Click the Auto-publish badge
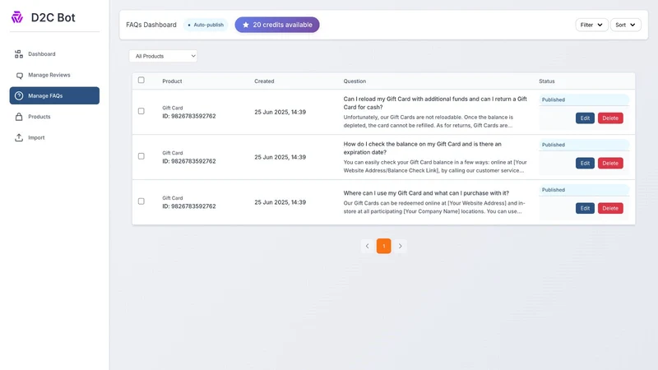The width and height of the screenshot is (658, 370). click(206, 25)
